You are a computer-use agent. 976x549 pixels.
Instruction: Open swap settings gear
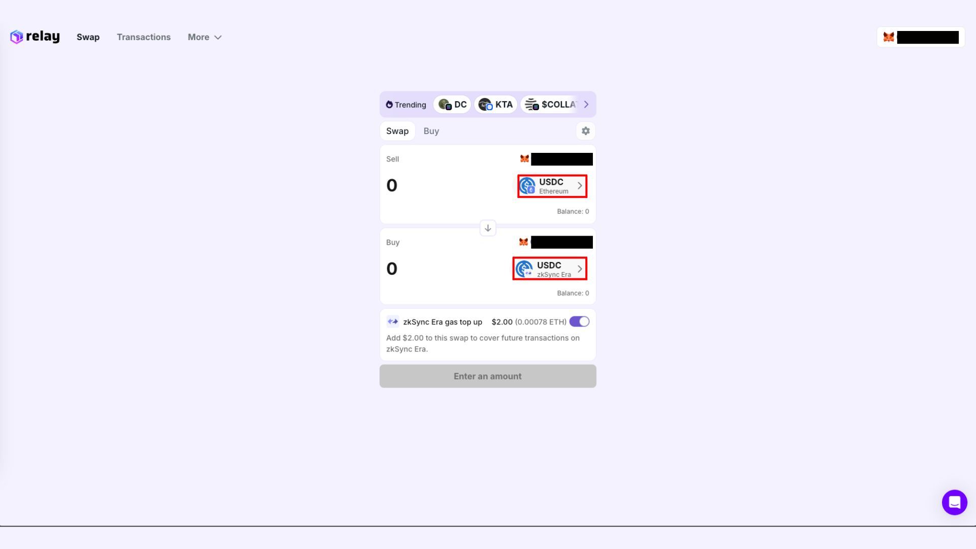[586, 131]
